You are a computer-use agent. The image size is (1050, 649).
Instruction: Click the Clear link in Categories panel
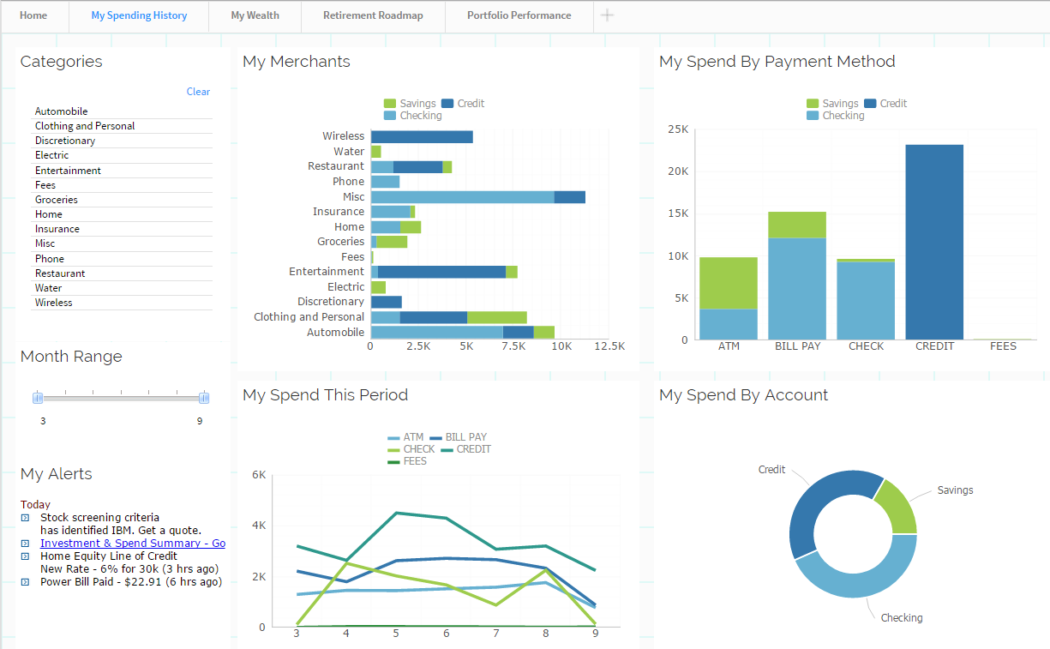[x=198, y=92]
